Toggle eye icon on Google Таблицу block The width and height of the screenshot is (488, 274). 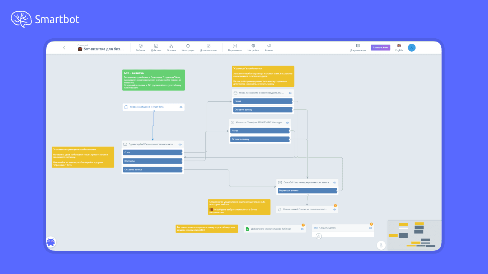(x=302, y=229)
